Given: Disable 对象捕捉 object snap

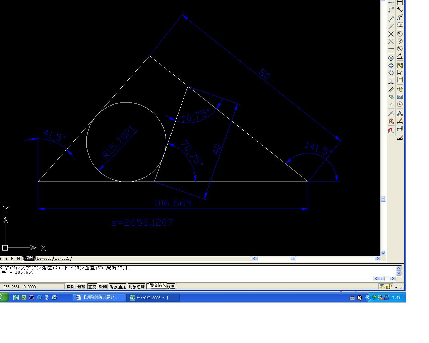Looking at the screenshot, I should coord(118,287).
